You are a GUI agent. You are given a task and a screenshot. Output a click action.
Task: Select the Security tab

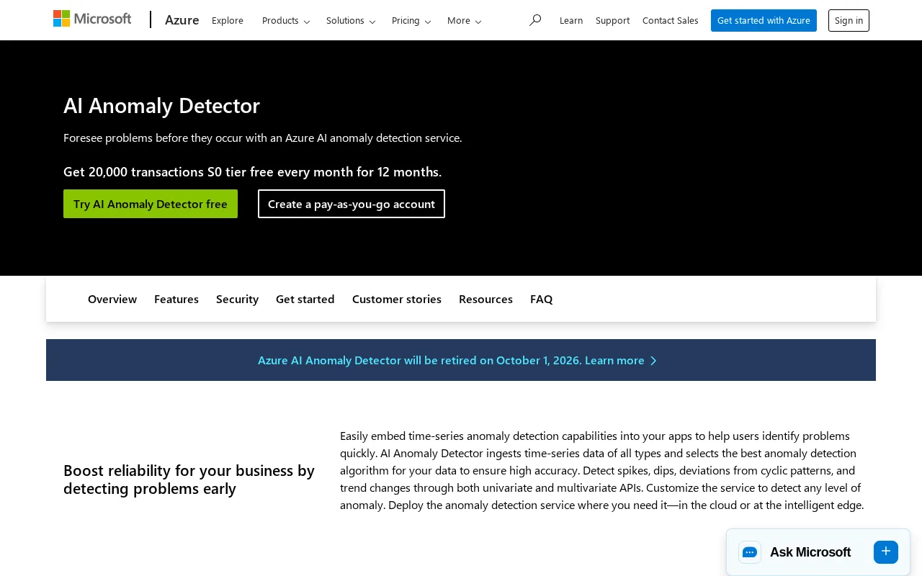pyautogui.click(x=237, y=299)
